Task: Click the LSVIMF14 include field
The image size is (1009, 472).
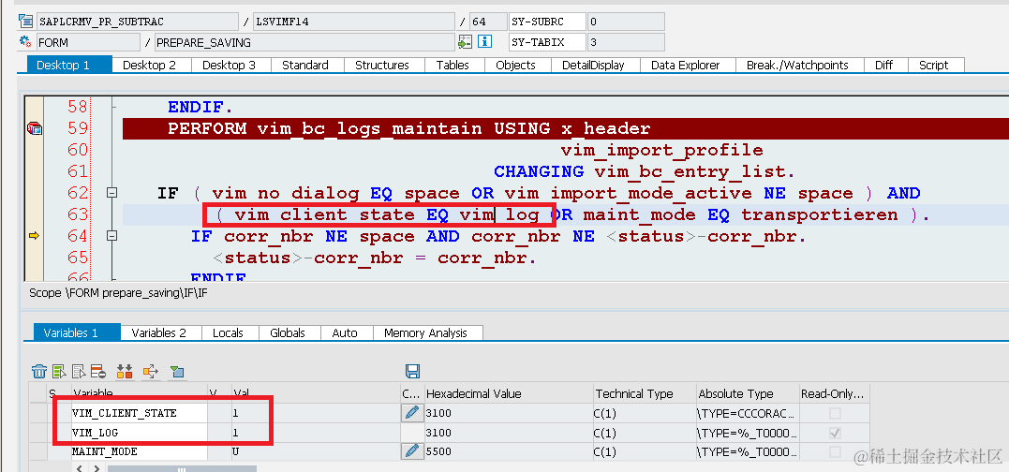Action: [354, 22]
